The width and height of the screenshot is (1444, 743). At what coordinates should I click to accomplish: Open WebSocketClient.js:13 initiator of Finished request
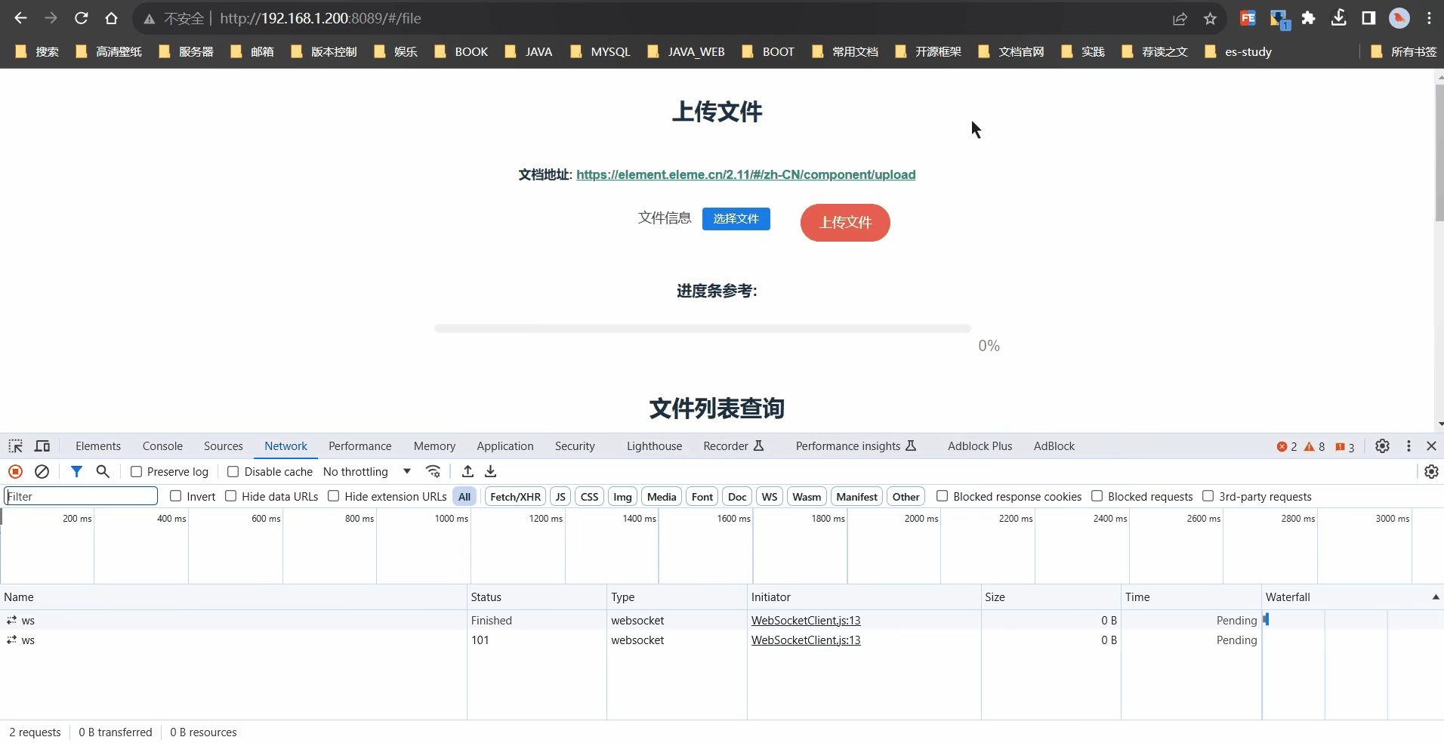(x=806, y=621)
